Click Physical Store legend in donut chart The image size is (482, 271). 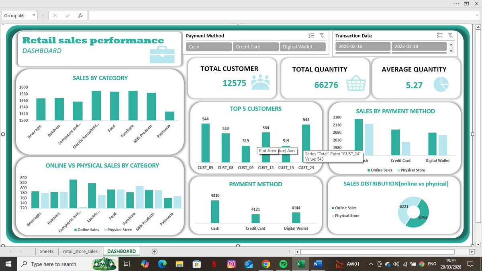pyautogui.click(x=345, y=216)
